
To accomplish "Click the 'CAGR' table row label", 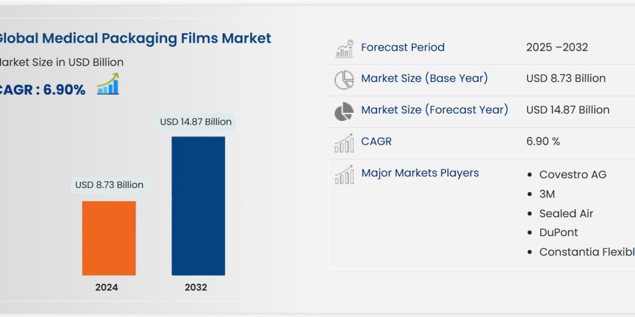I will point(376,142).
